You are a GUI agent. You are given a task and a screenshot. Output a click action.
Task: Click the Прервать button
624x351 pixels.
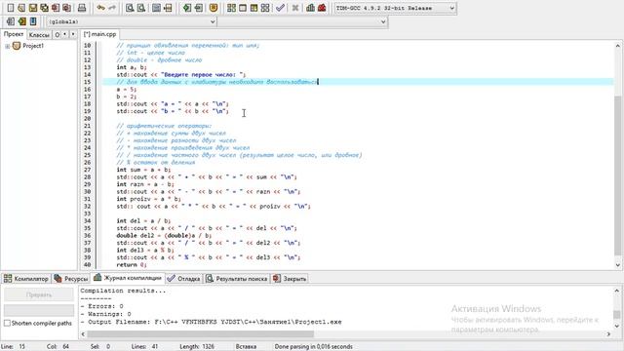(39, 294)
